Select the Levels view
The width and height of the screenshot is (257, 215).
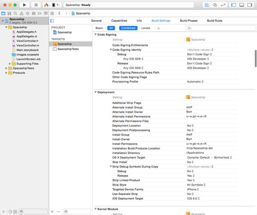pos(146,28)
